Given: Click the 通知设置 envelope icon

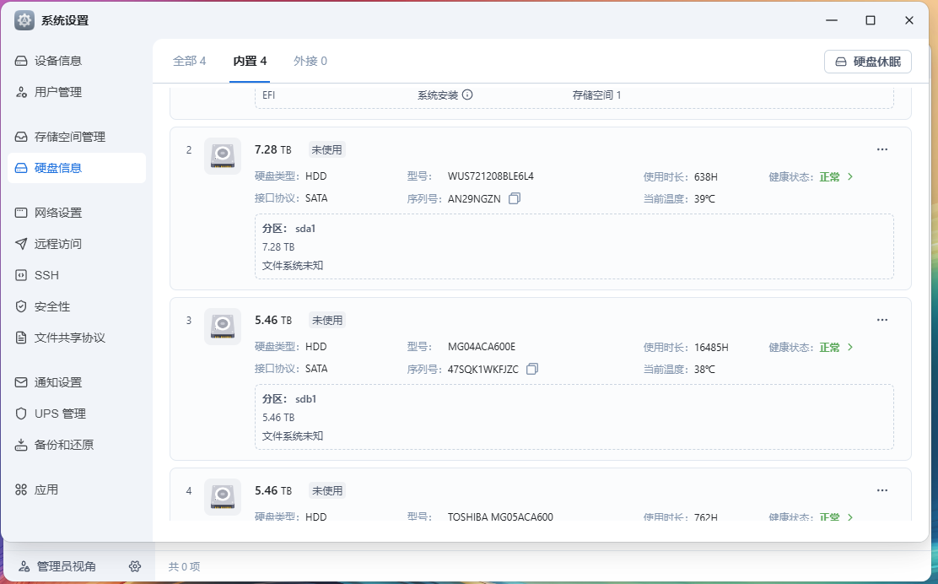Looking at the screenshot, I should pos(21,382).
